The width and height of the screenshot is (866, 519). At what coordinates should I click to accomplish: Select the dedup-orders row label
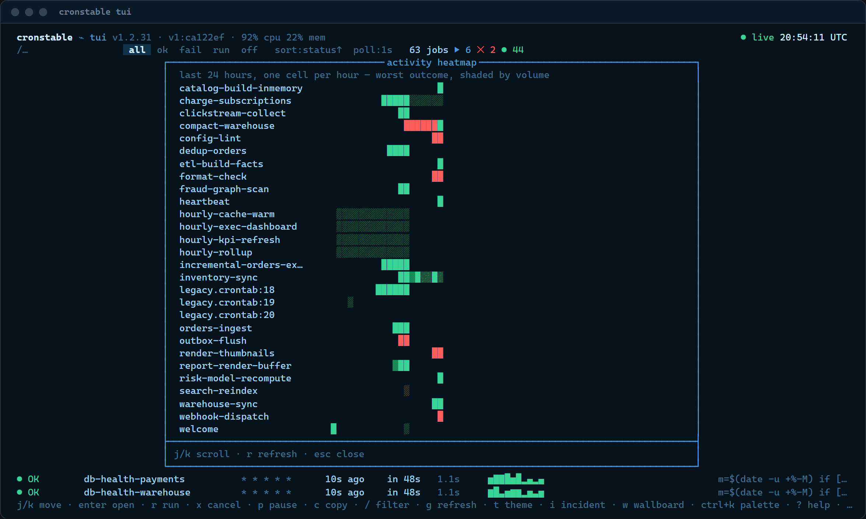click(213, 151)
